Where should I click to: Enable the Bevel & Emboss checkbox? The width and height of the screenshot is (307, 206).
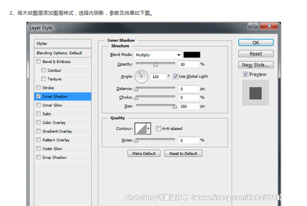coord(38,62)
